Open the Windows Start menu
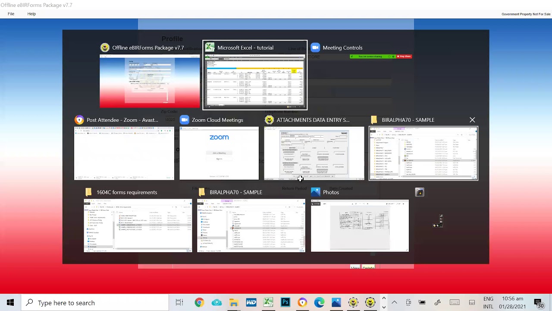 pos(10,303)
